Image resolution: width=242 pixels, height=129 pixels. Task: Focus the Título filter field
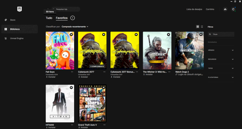(x=221, y=34)
